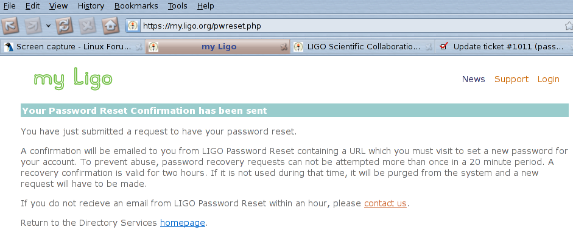This screenshot has width=573, height=241.
Task: Close the Screen capture Linux Forum tab
Action: (139, 47)
